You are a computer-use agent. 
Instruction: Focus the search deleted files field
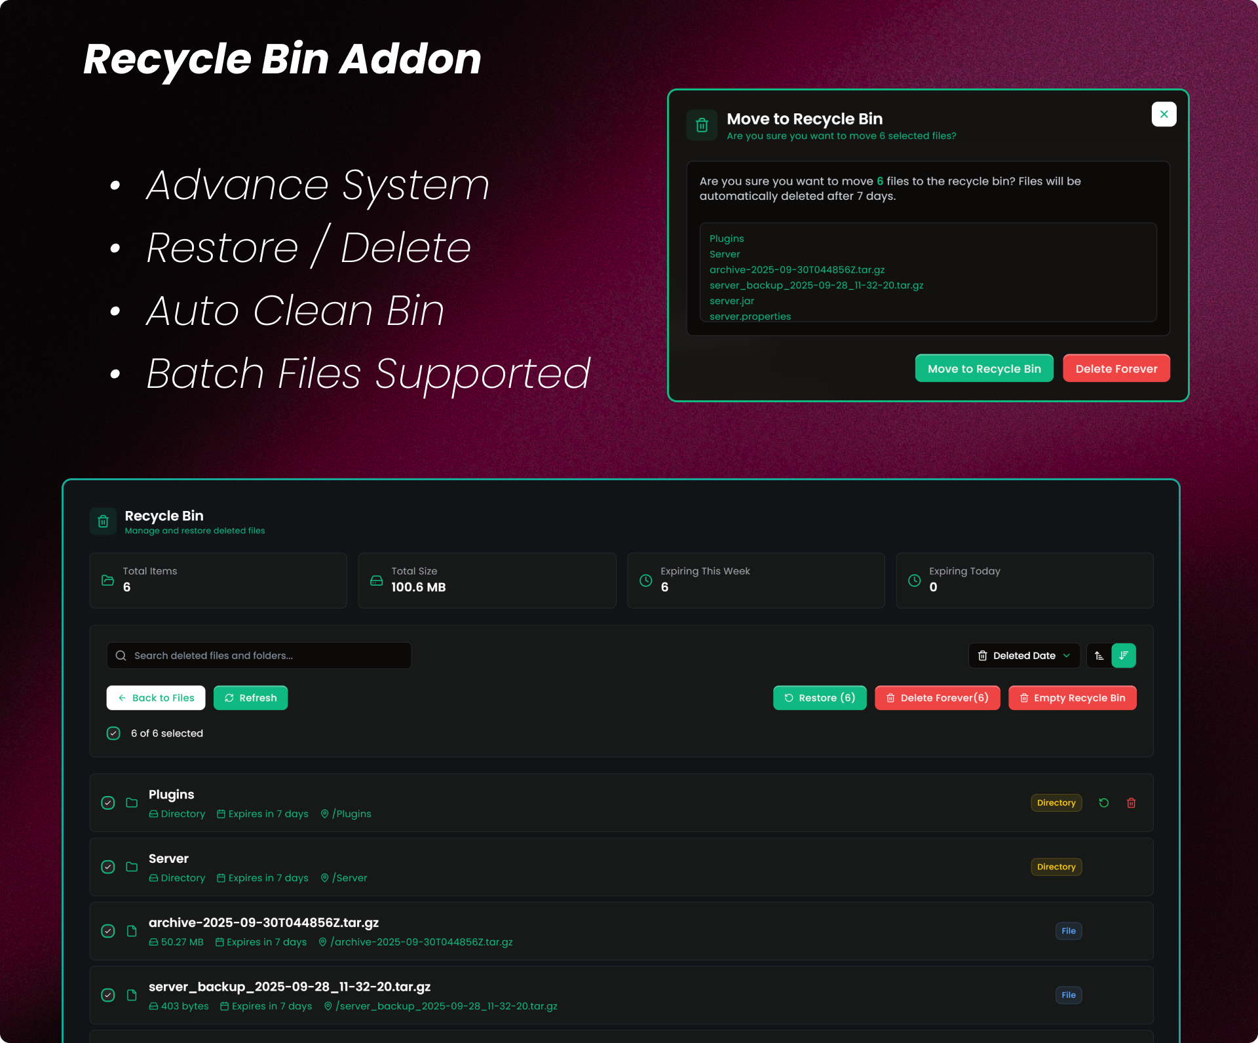click(259, 656)
